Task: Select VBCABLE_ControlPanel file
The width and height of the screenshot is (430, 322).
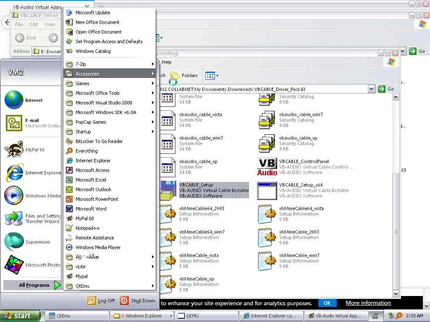Action: tap(305, 167)
